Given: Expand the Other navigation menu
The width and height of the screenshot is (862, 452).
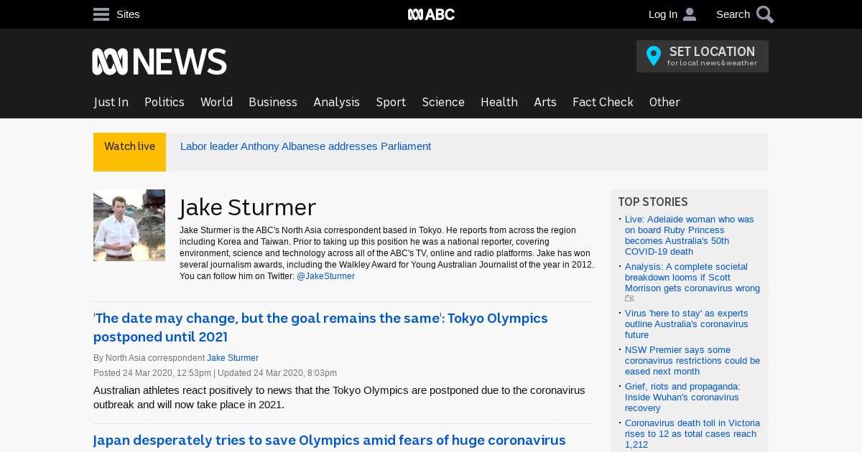Looking at the screenshot, I should click(x=664, y=102).
